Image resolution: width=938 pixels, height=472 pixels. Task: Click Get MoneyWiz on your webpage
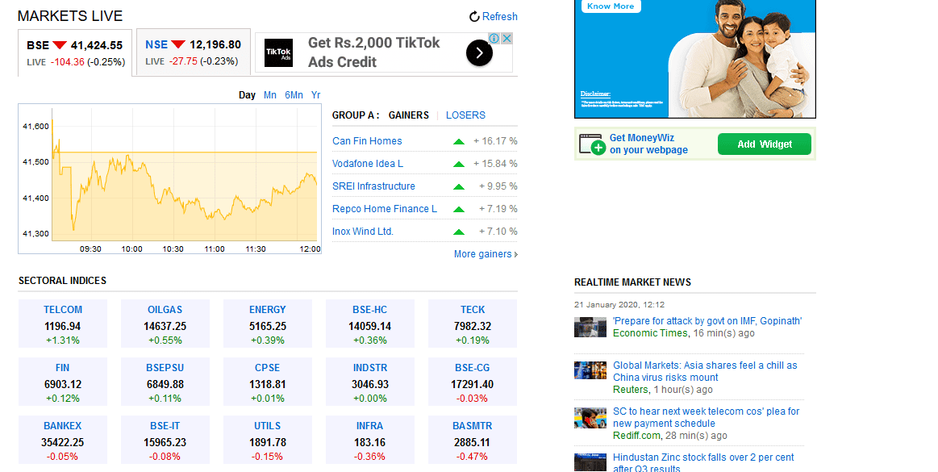(648, 144)
